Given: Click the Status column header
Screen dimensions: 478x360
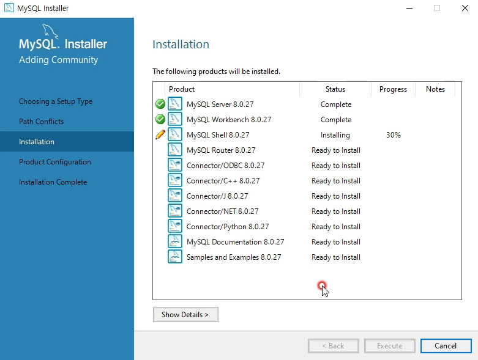Looking at the screenshot, I should point(335,89).
